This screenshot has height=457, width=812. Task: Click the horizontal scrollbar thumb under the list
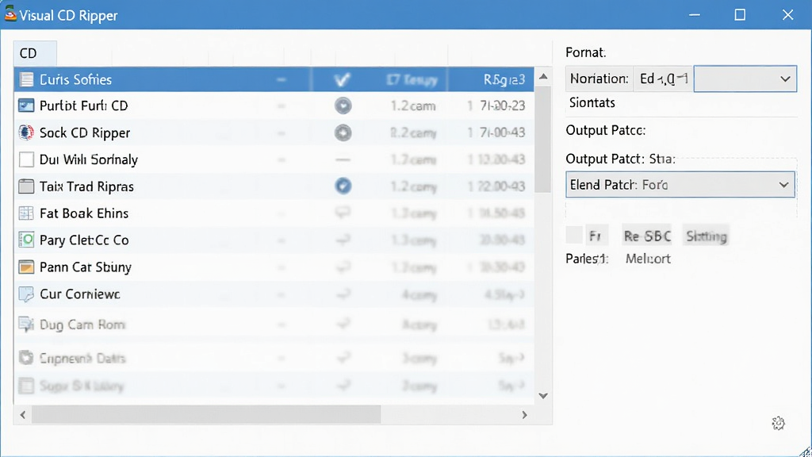coord(206,414)
